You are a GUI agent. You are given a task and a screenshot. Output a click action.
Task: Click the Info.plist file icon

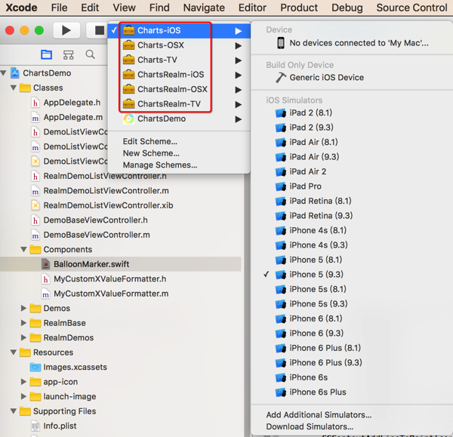point(35,426)
